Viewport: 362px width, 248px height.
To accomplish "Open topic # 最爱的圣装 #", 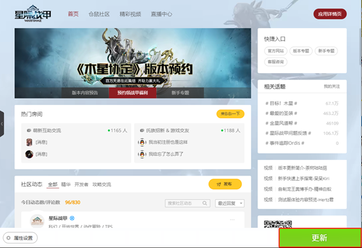I will [281, 114].
